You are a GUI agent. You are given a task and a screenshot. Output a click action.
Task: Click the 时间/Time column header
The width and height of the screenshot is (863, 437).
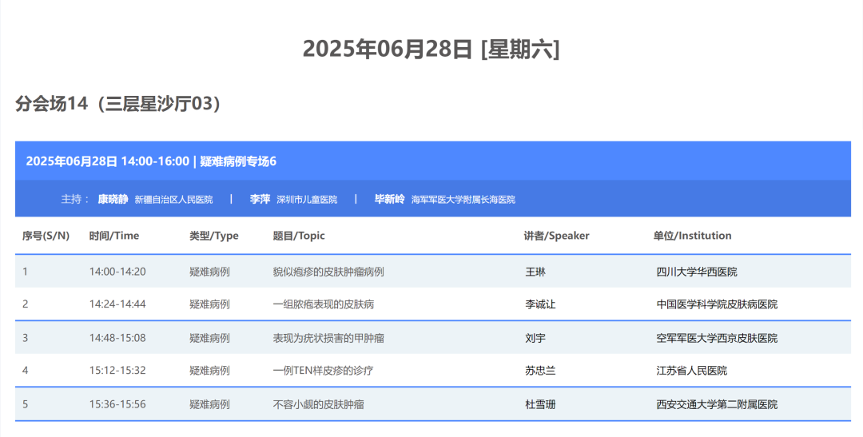(114, 236)
